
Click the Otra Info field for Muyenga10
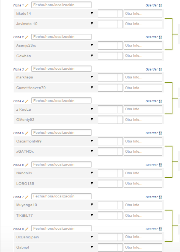(x=143, y=205)
